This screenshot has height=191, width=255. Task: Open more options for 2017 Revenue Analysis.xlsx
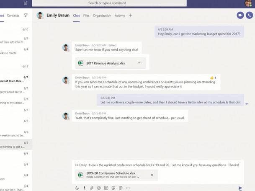(x=139, y=63)
